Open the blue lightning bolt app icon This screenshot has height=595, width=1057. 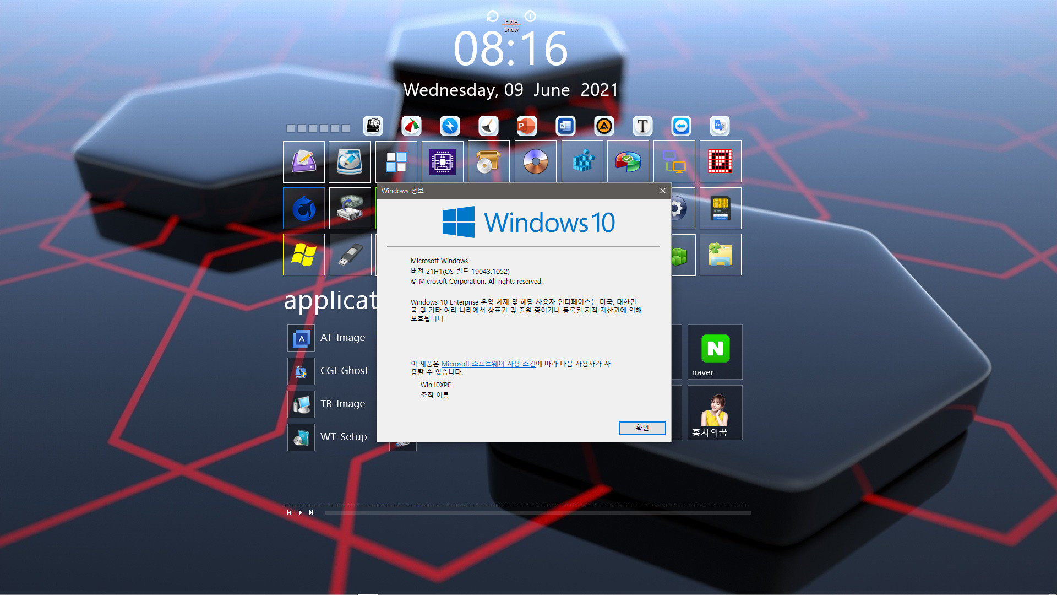450,126
